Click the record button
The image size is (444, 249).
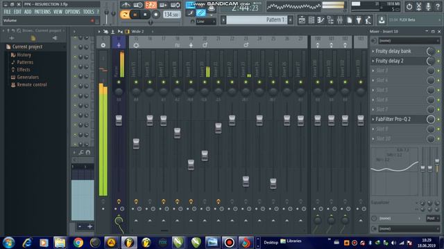coord(155,15)
